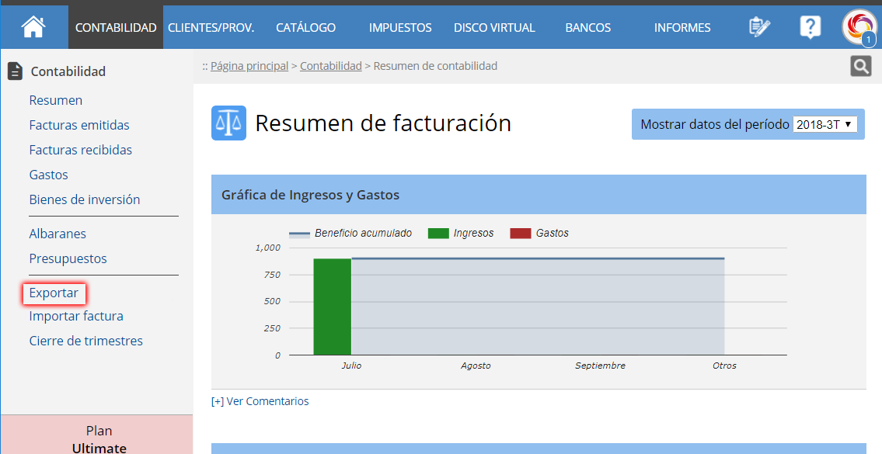Toggle Gastos series in chart legend
This screenshot has width=882, height=454.
pos(539,233)
